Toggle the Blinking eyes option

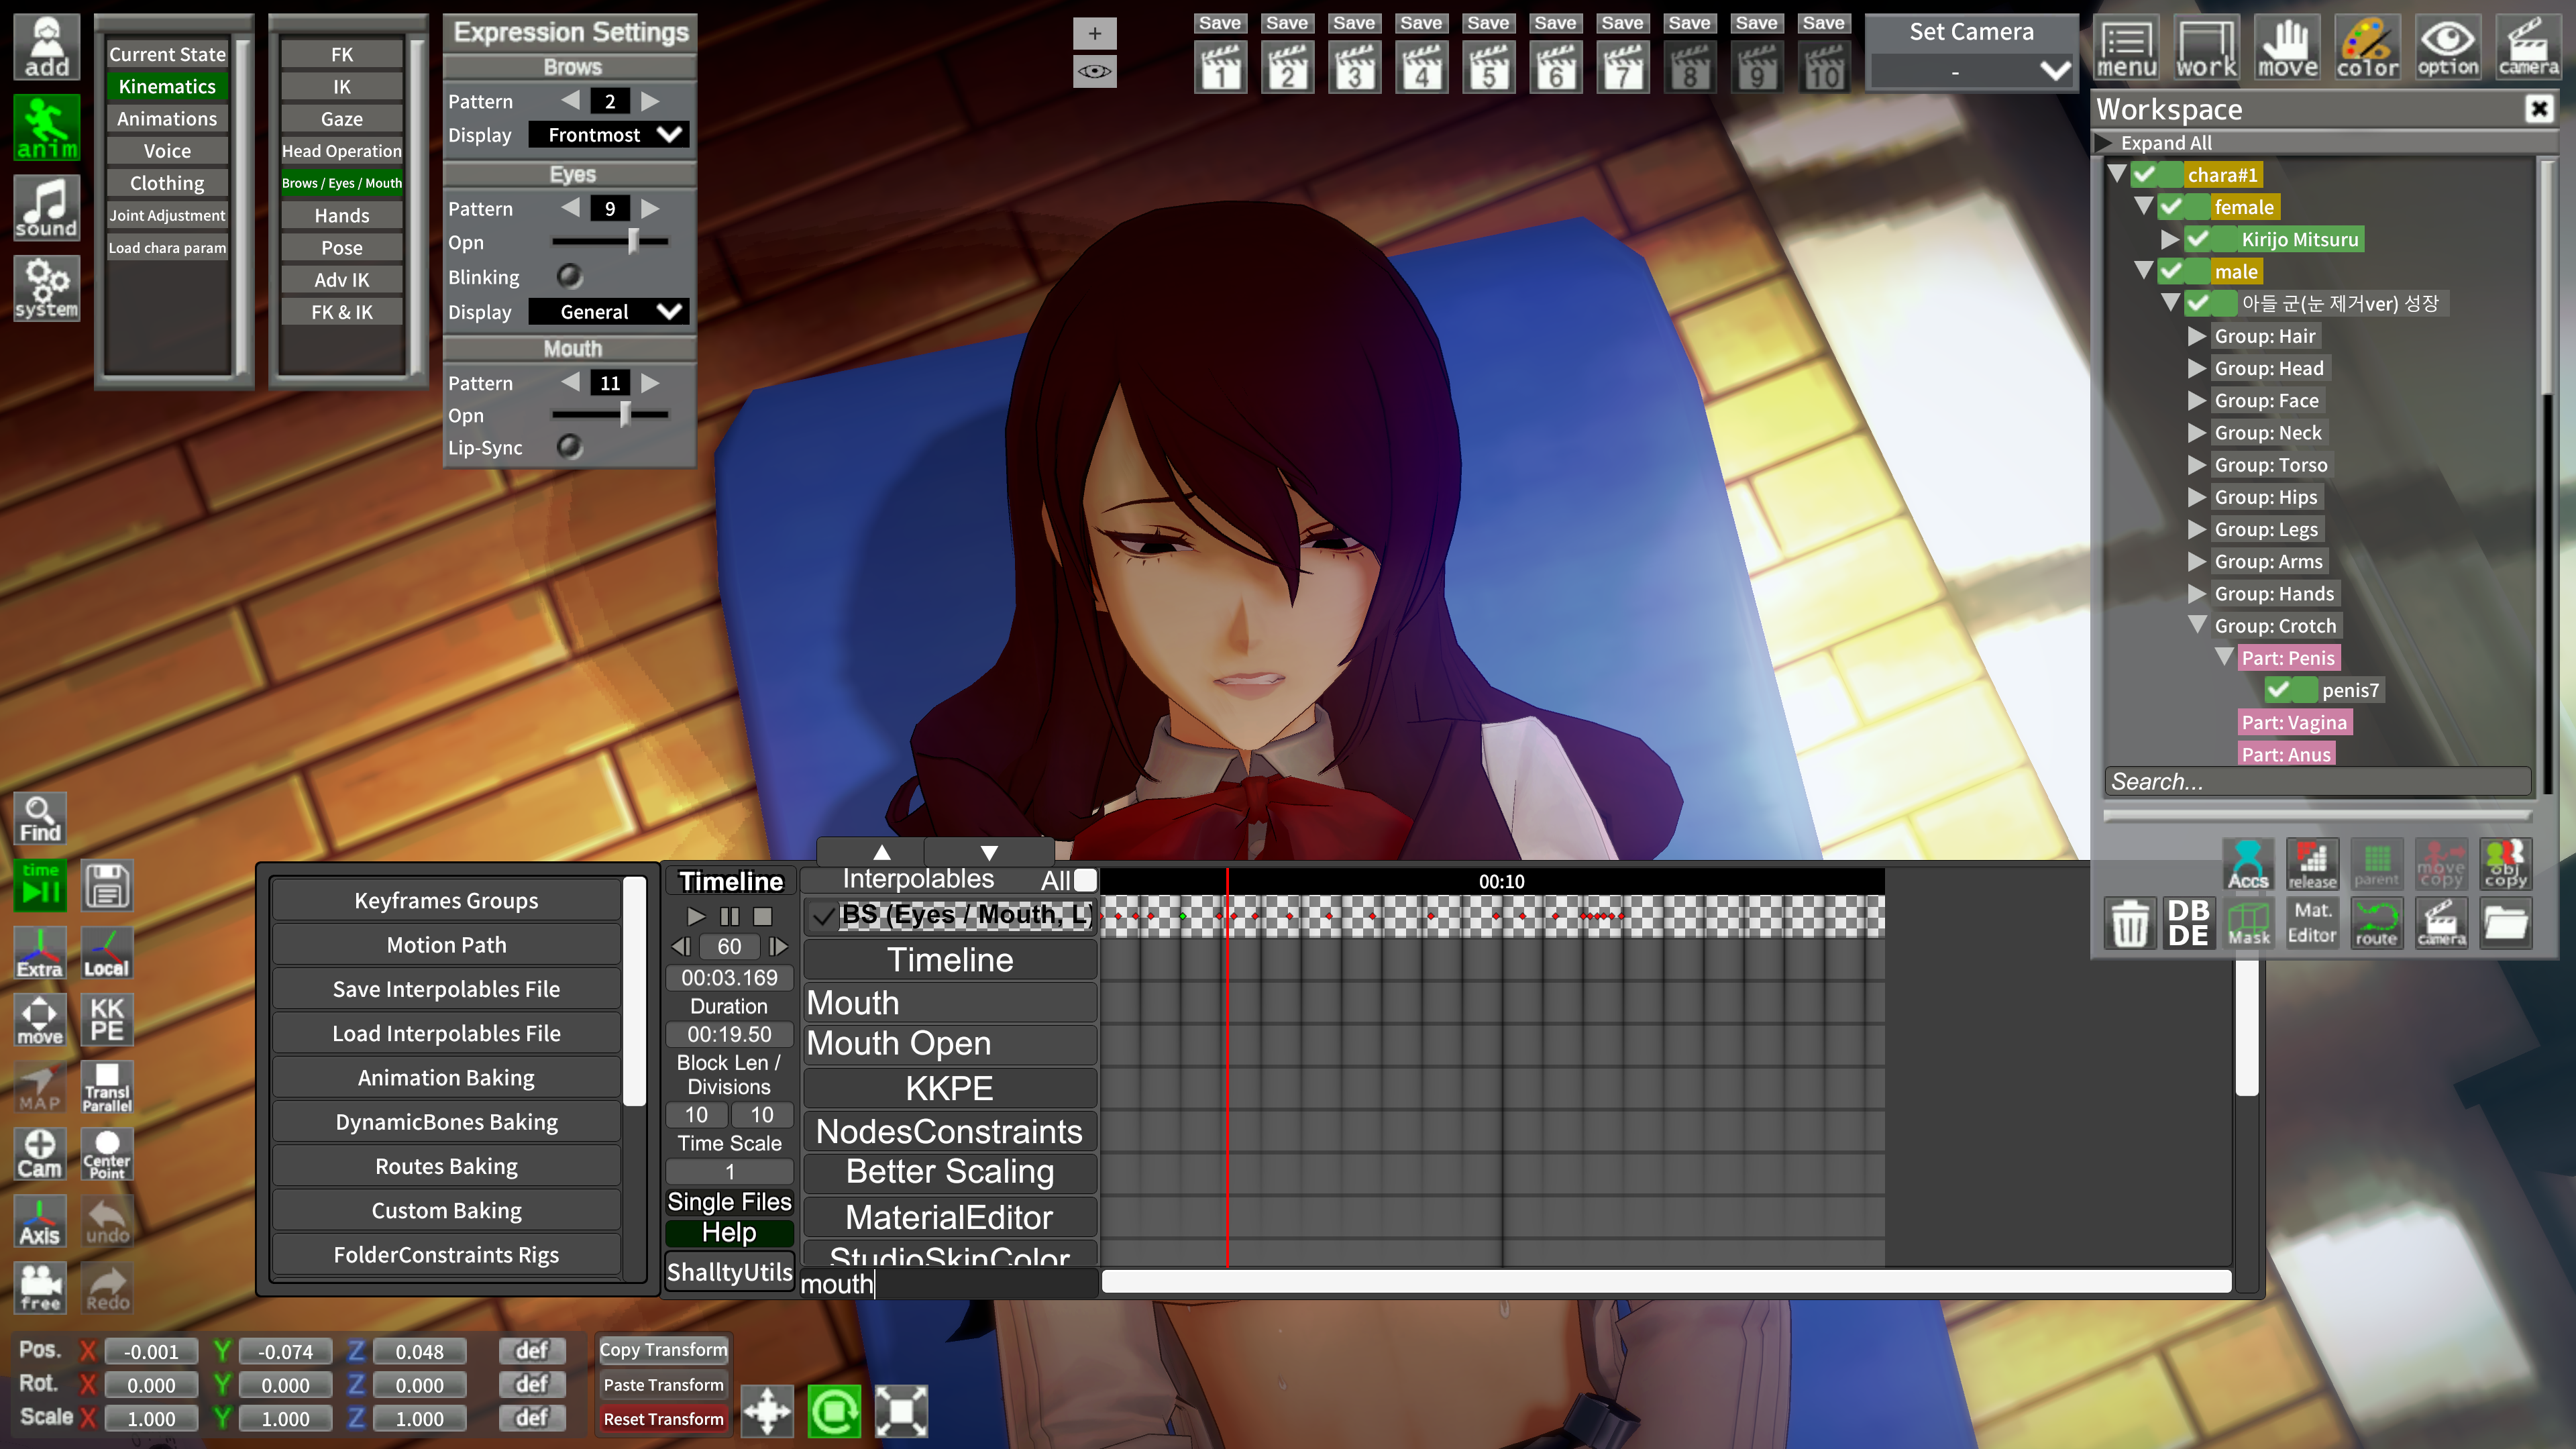(x=569, y=276)
